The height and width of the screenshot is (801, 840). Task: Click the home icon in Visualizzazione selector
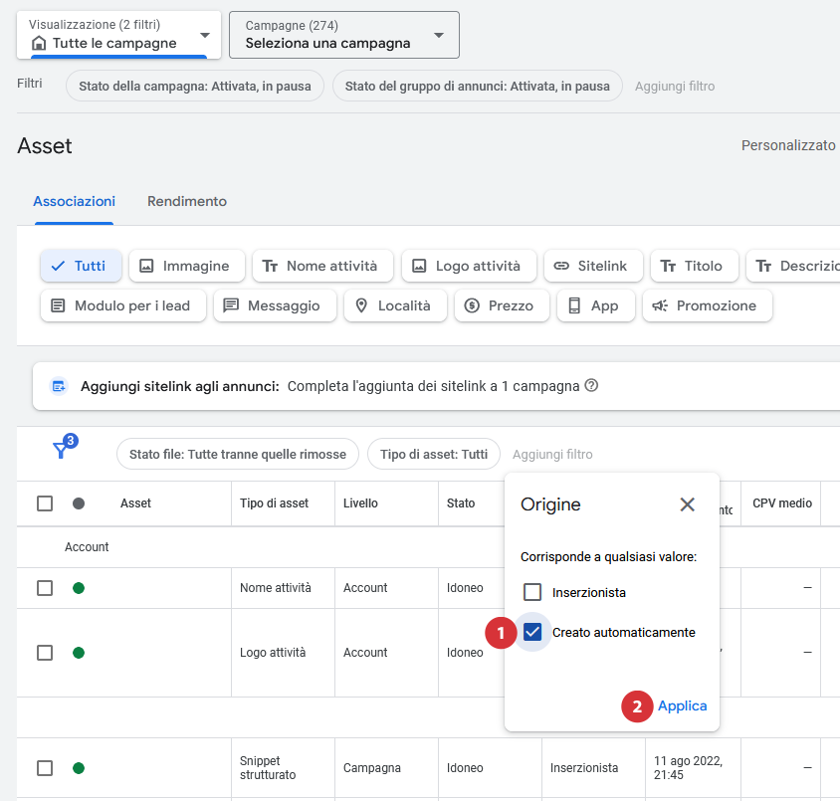pos(39,43)
